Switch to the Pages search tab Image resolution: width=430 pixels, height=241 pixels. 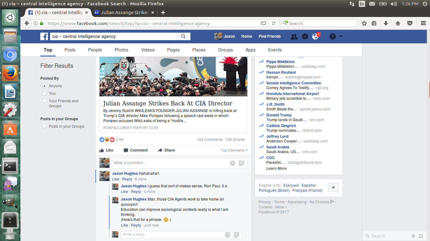[173, 50]
